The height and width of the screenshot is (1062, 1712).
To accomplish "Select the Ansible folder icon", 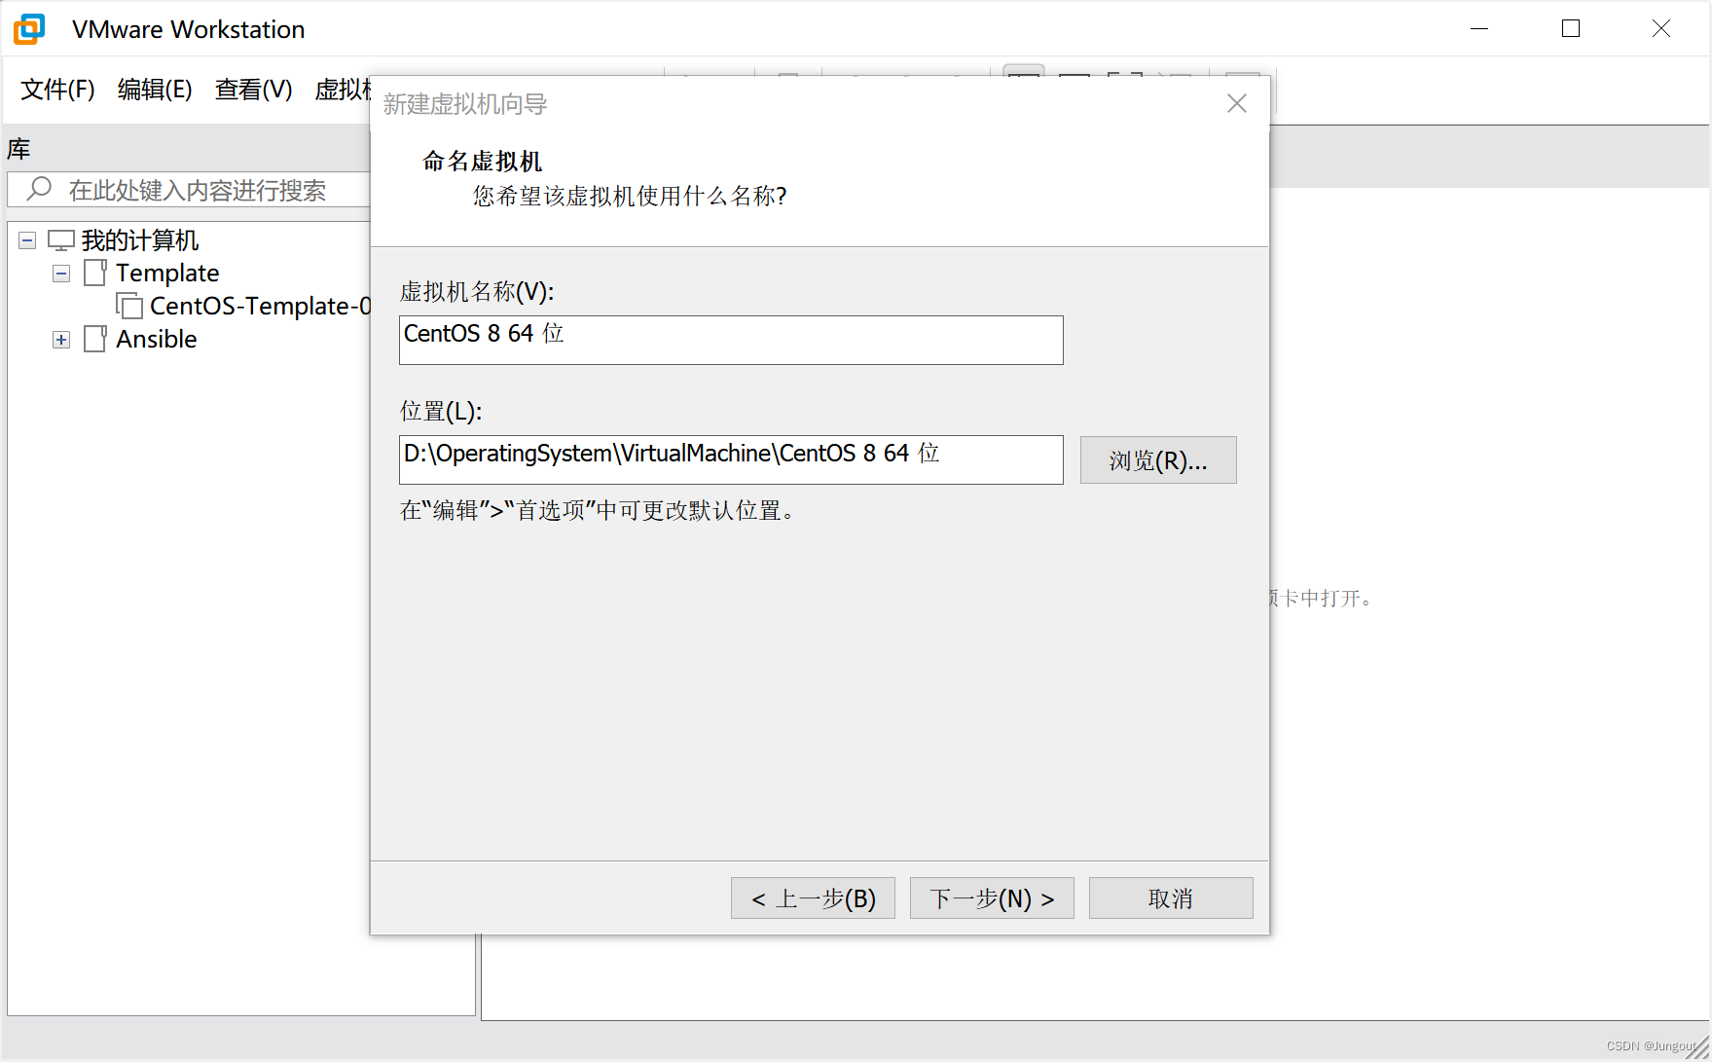I will (x=95, y=340).
